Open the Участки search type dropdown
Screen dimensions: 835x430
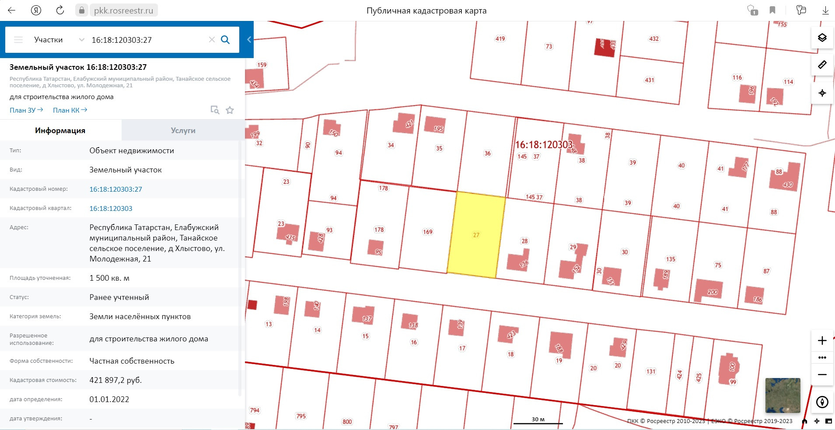coord(59,40)
